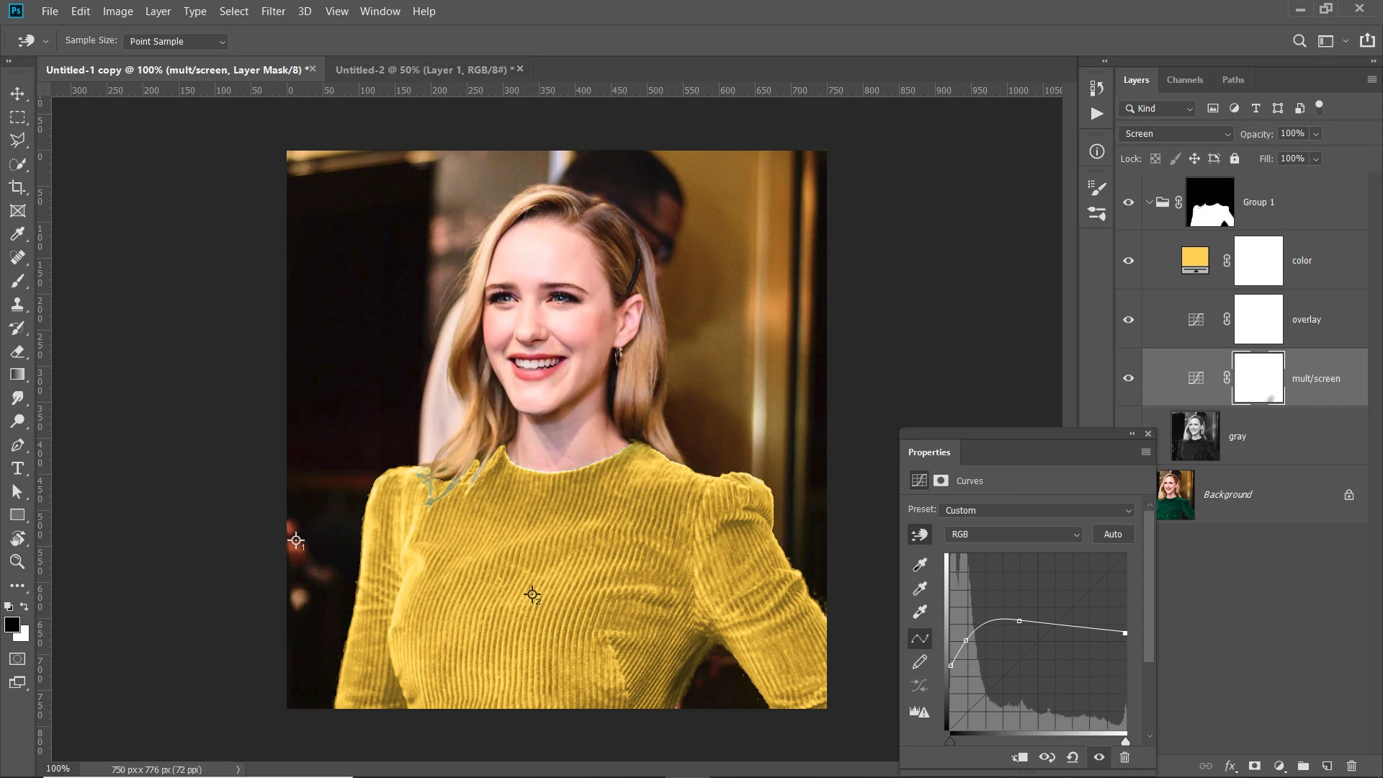Add a layer mask icon
Viewport: 1383px width, 778px height.
(x=1254, y=766)
